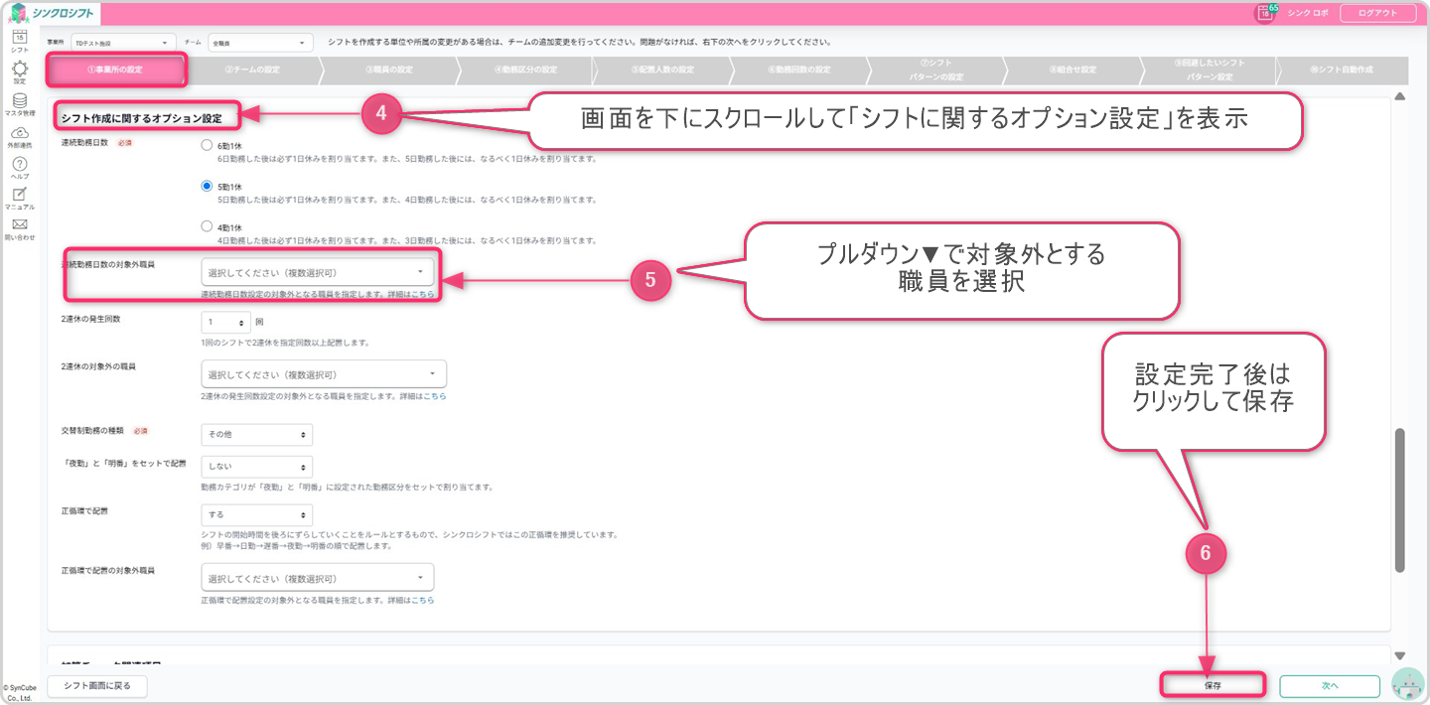
Task: Click the calendar notification icon with badge 65
Action: 1264,13
